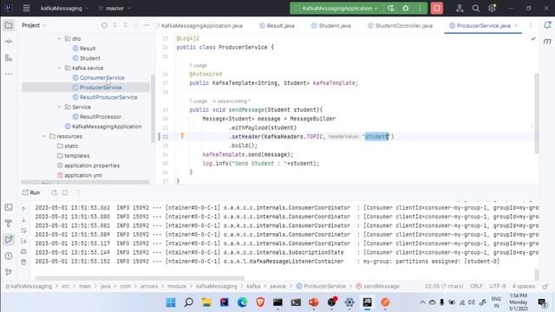
Task: Change UTF-8 file encoding
Action: pyautogui.click(x=497, y=286)
